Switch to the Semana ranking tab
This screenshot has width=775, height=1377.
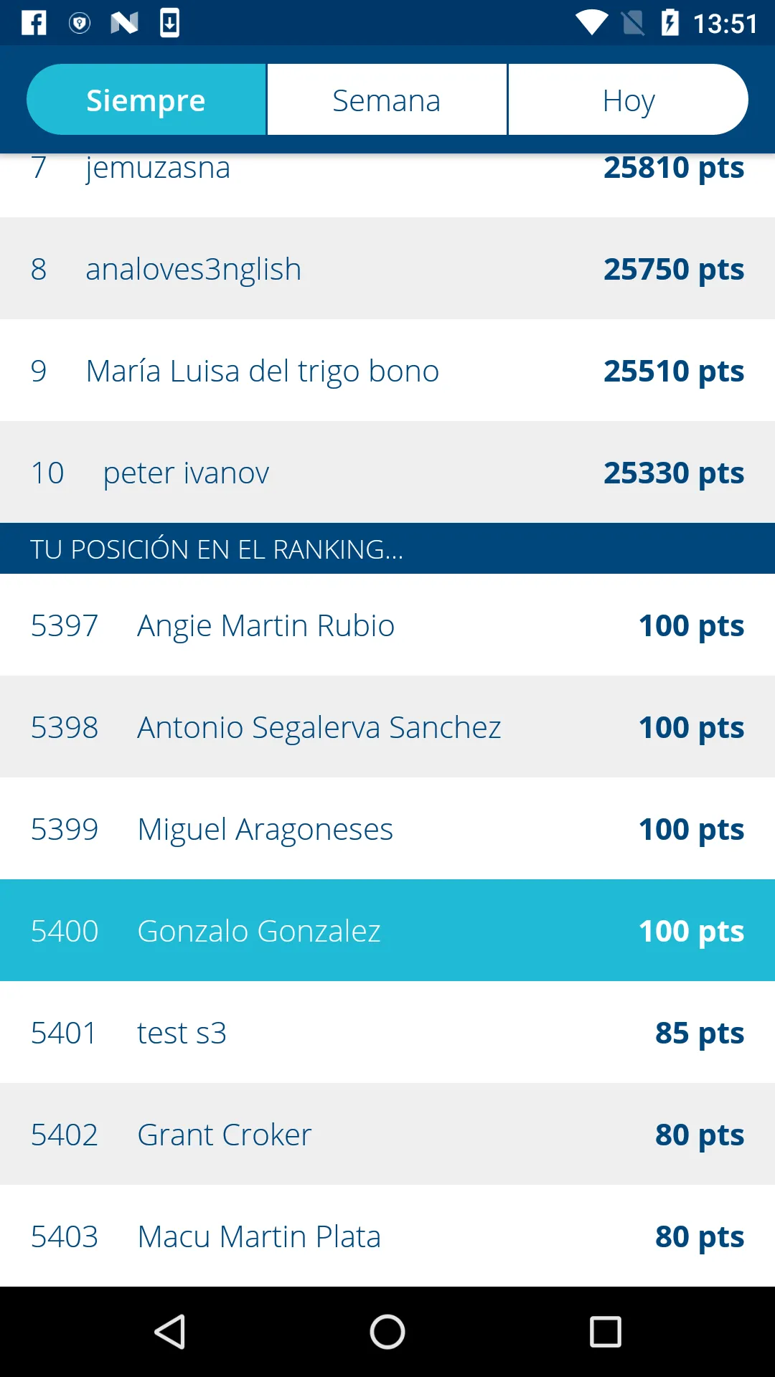(x=387, y=100)
